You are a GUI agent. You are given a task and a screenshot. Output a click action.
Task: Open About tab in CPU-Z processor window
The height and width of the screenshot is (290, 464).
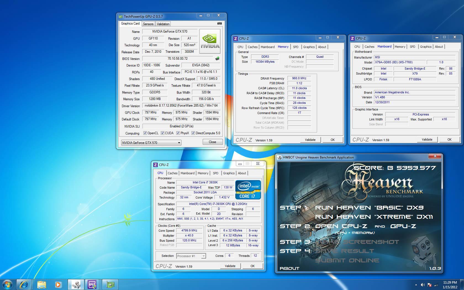(242, 173)
